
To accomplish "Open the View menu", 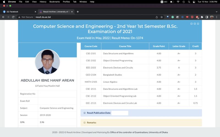I will pos(34,2).
